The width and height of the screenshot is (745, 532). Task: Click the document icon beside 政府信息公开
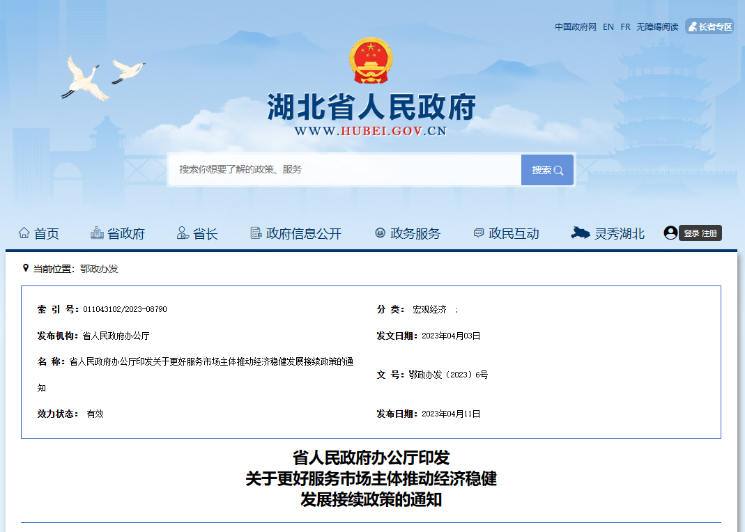[x=256, y=233]
